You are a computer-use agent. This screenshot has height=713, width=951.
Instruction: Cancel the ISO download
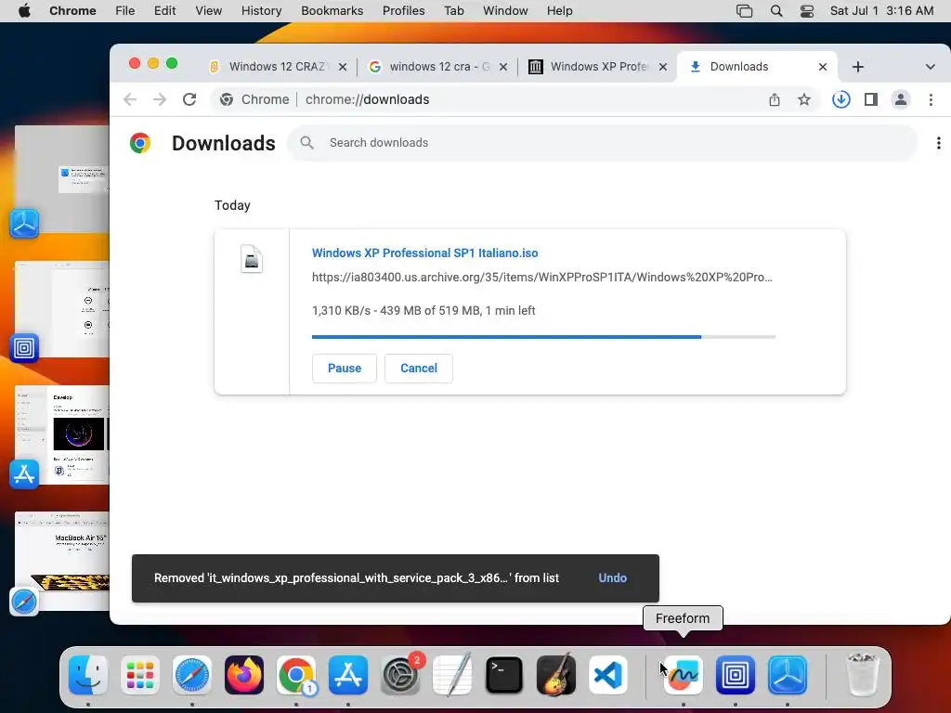pos(419,368)
